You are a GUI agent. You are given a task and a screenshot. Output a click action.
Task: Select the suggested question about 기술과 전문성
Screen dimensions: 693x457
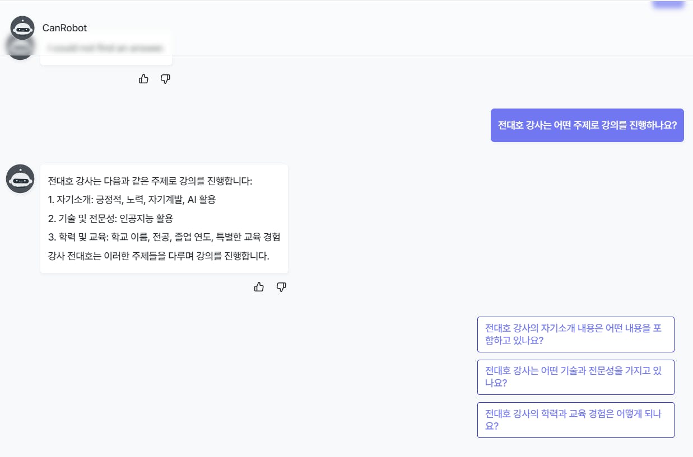point(575,377)
